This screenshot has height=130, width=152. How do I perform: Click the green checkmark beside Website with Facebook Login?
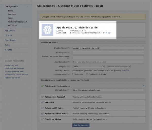42,86
